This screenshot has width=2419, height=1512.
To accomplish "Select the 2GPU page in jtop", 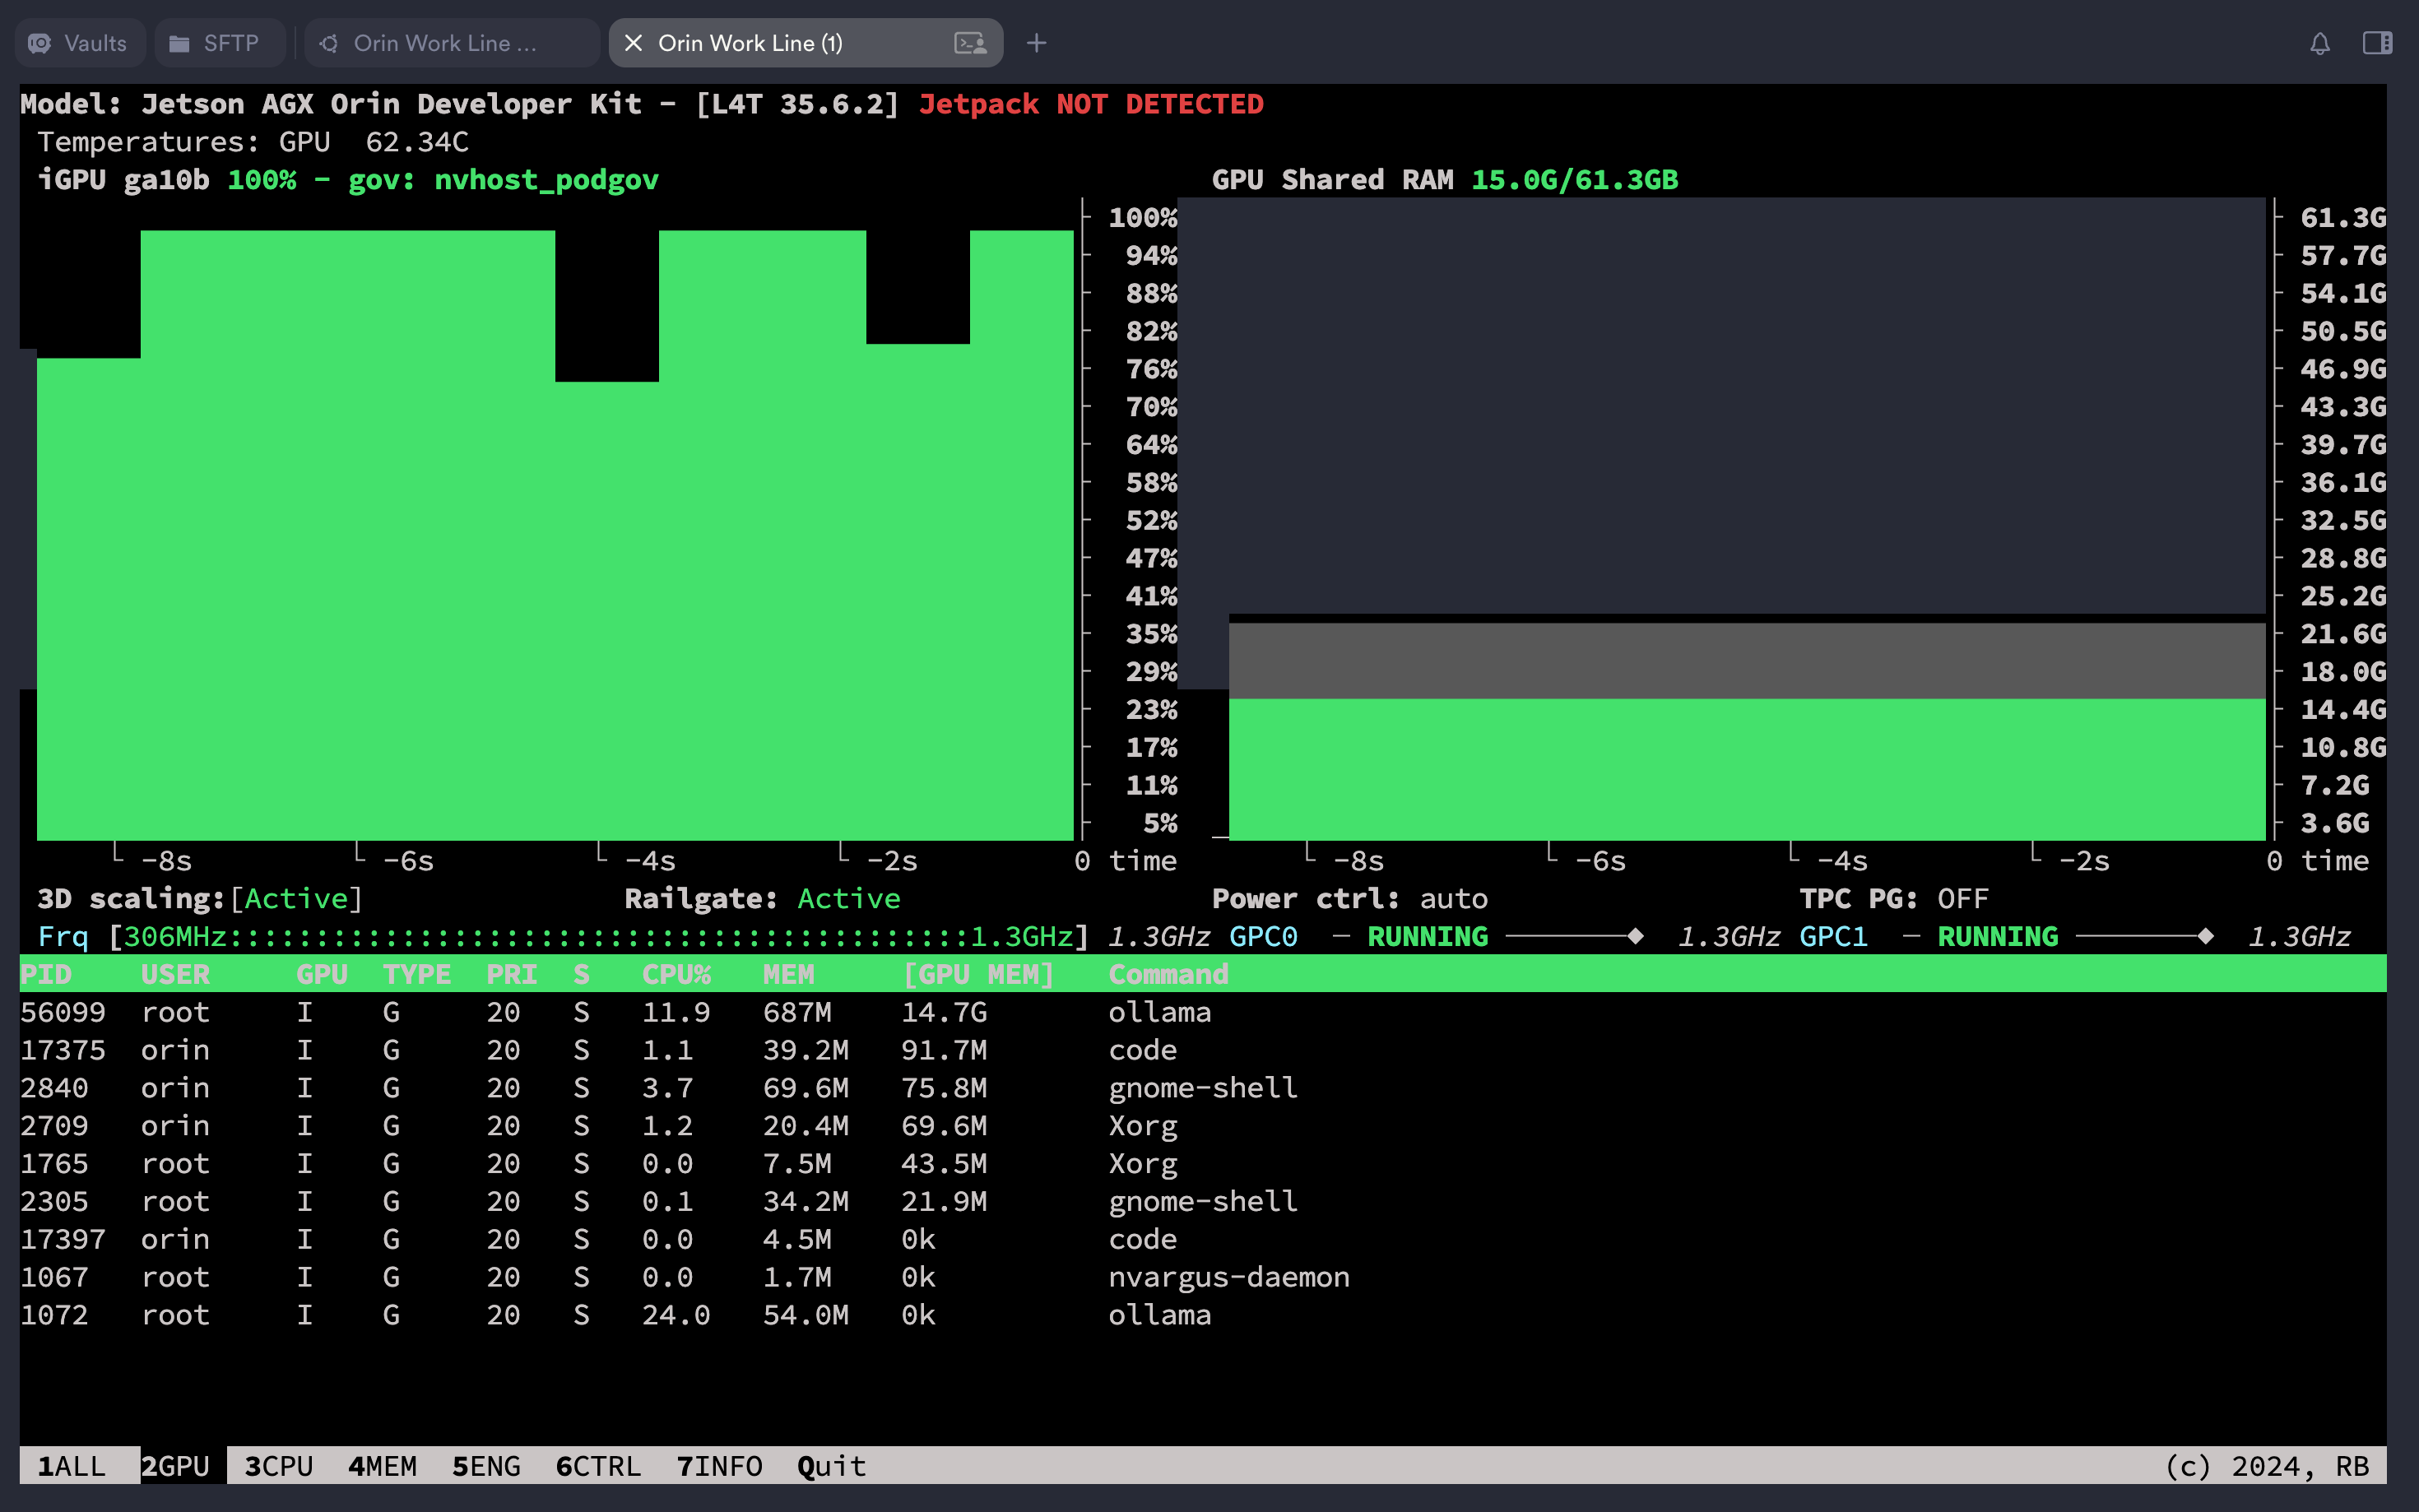I will click(x=175, y=1466).
